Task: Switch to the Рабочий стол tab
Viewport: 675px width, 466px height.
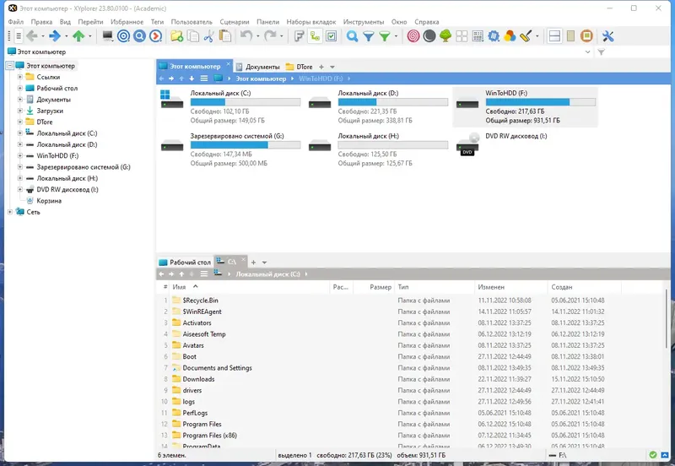Action: click(x=185, y=262)
